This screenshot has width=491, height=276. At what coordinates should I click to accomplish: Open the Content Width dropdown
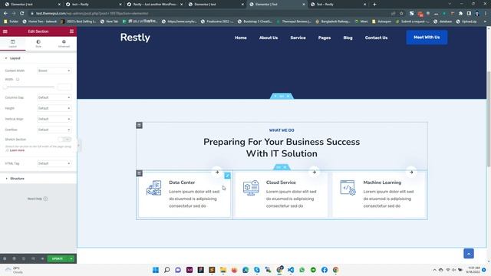(x=54, y=71)
